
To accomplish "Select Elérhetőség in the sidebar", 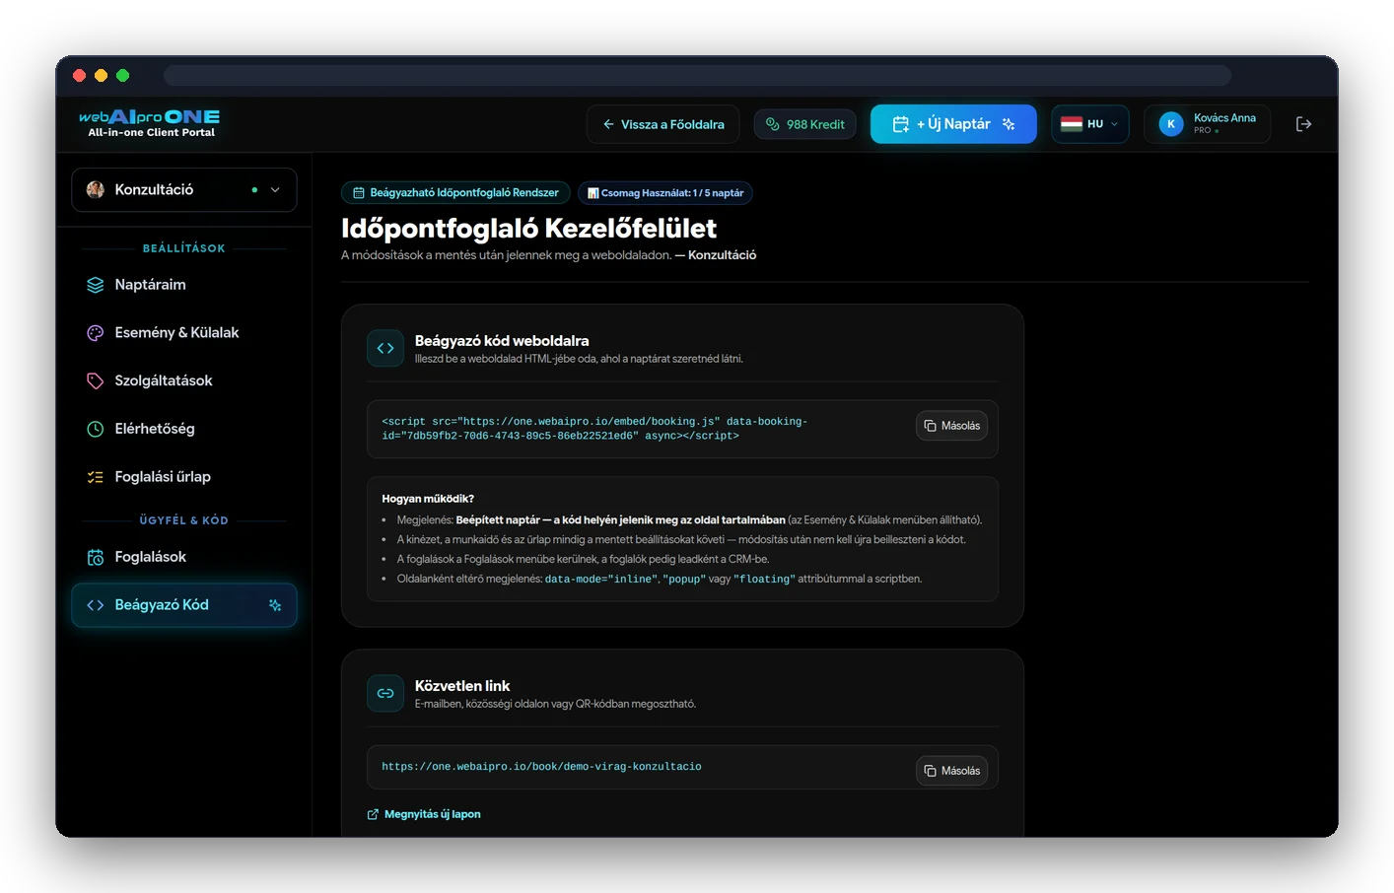I will point(184,429).
